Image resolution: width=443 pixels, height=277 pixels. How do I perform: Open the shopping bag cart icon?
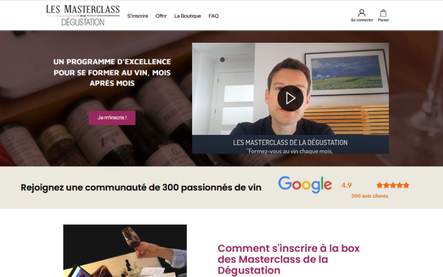click(x=383, y=13)
